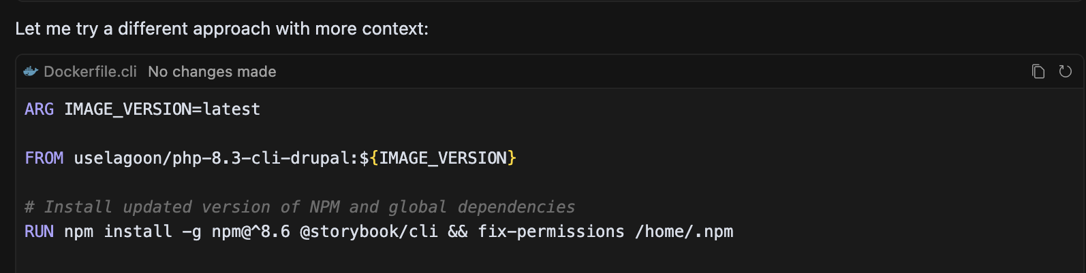Click 'npm install -g' in the RUN command

pyautogui.click(x=133, y=232)
